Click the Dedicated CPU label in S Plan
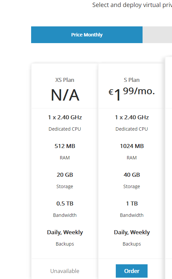The height and width of the screenshot is (279, 172). (132, 129)
